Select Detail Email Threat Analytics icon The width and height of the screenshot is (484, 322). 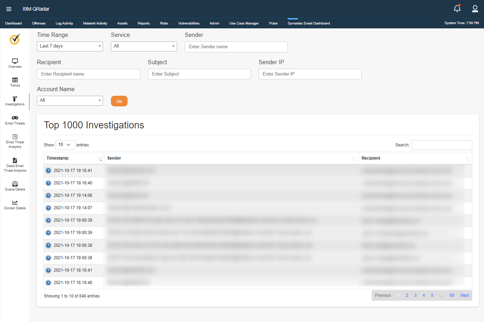pyautogui.click(x=15, y=164)
